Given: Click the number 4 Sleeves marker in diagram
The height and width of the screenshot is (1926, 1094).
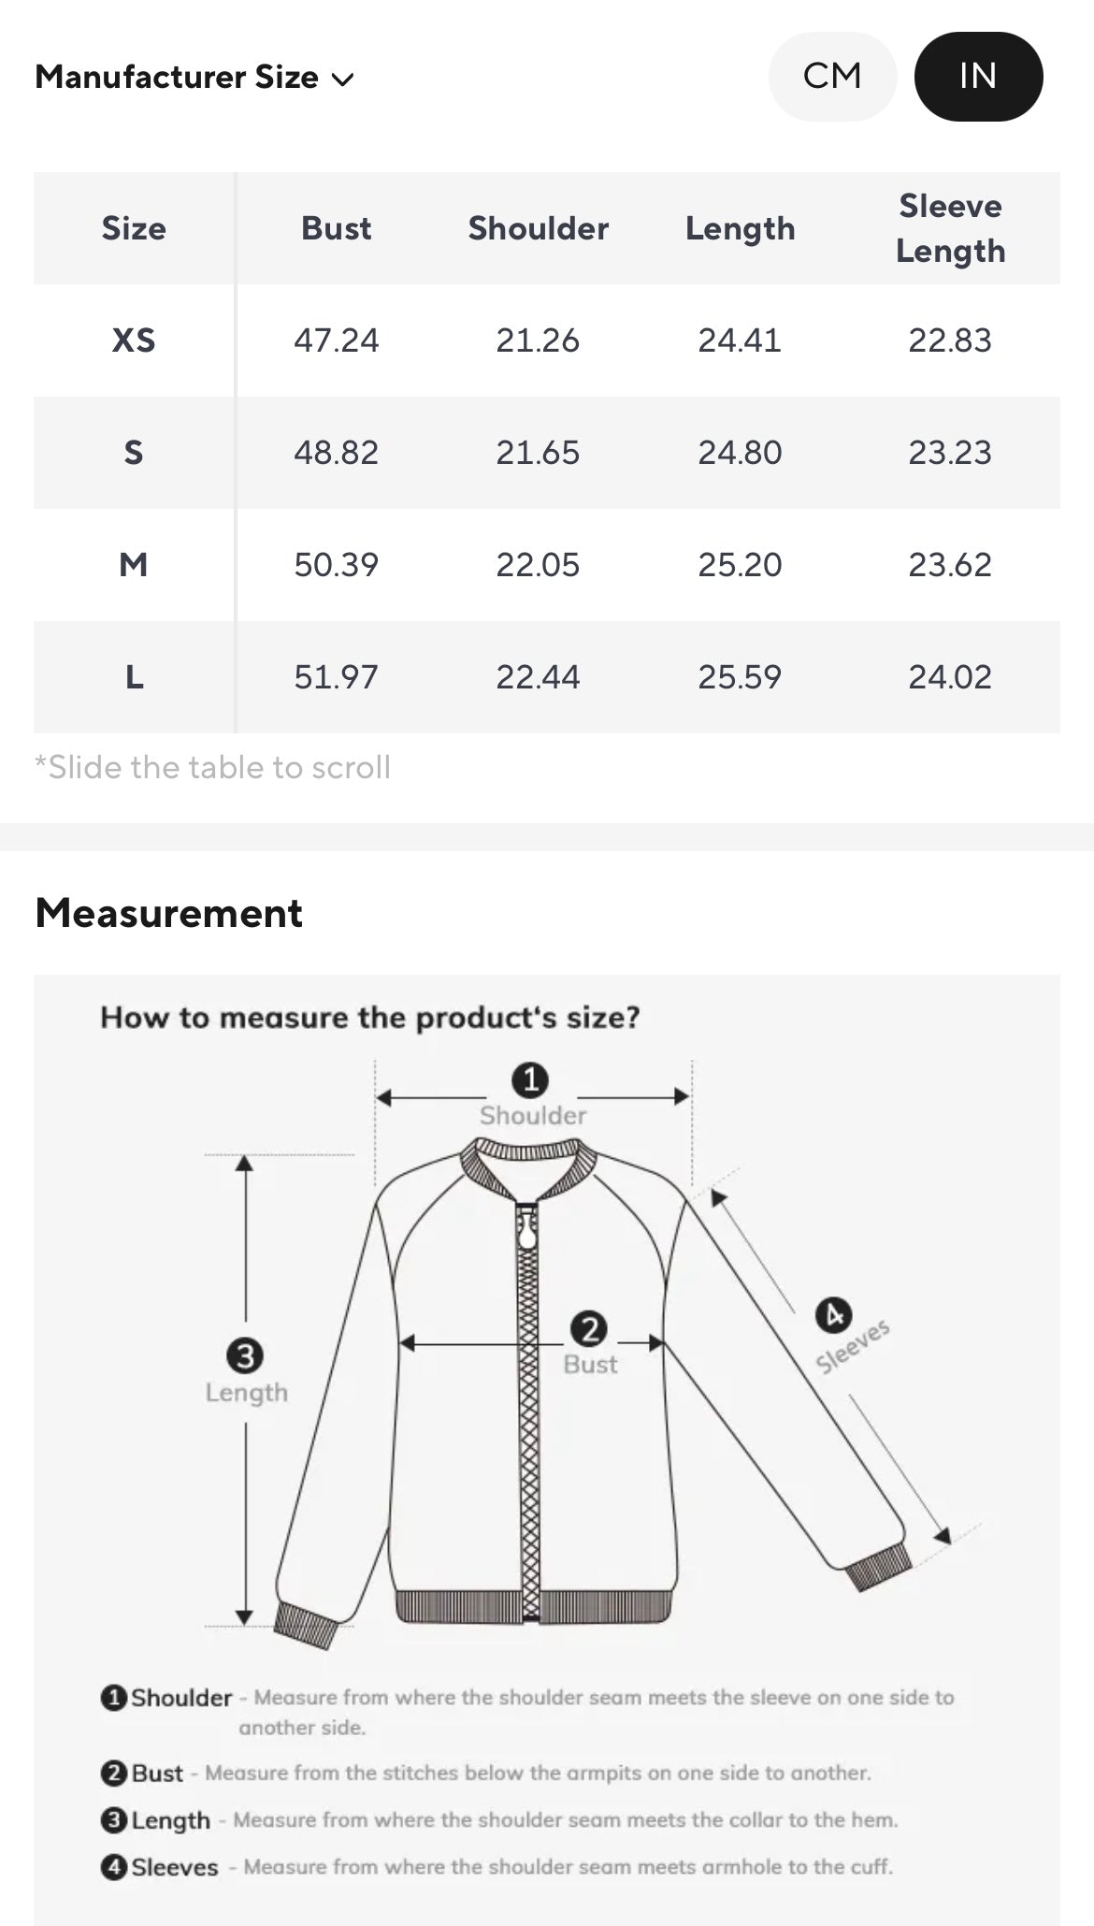Looking at the screenshot, I should pos(833,1315).
